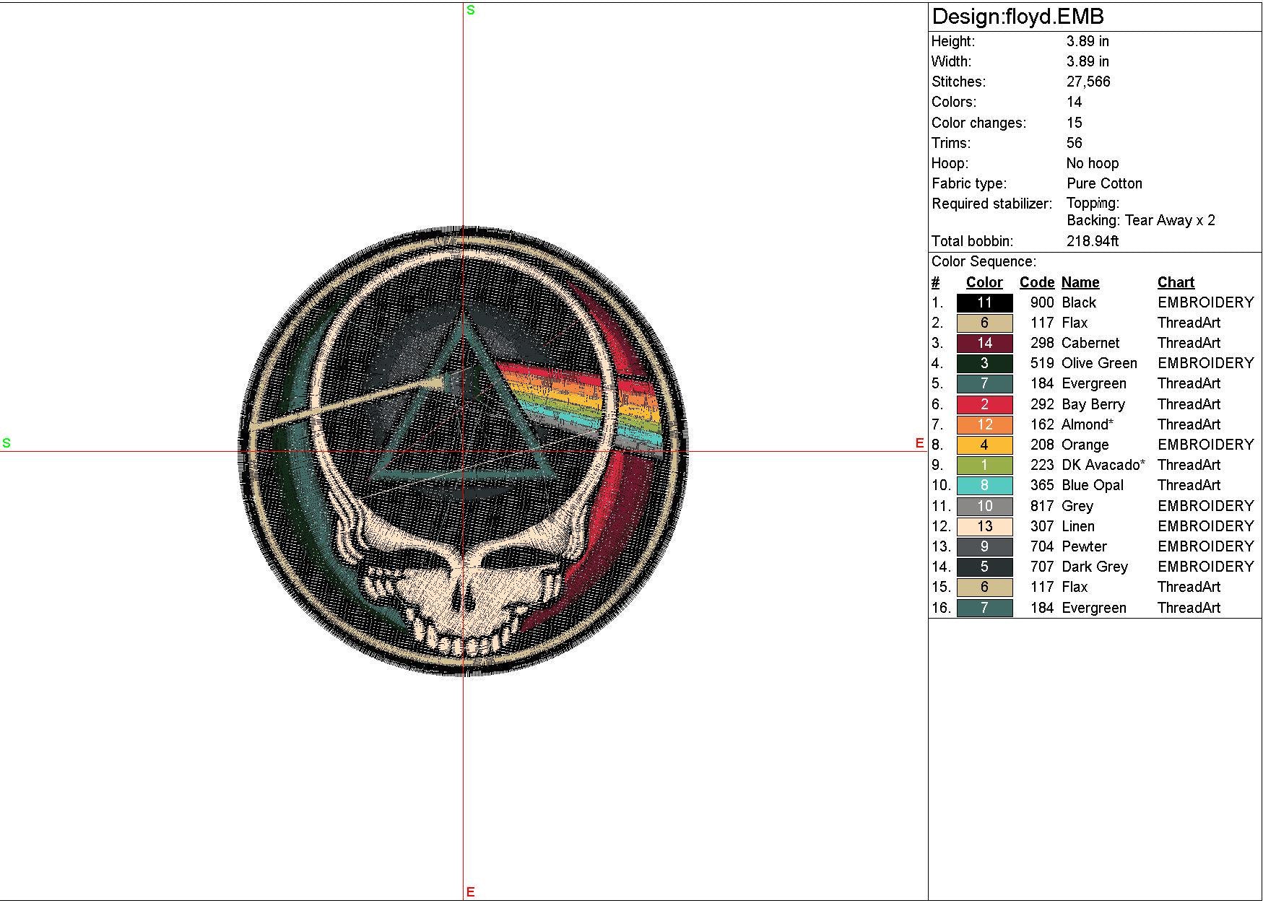Click the 'DK Avacado*' thread name

click(1103, 465)
